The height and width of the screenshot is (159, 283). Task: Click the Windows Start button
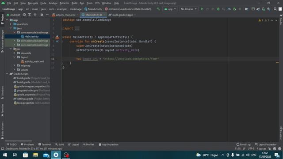(x=5, y=155)
